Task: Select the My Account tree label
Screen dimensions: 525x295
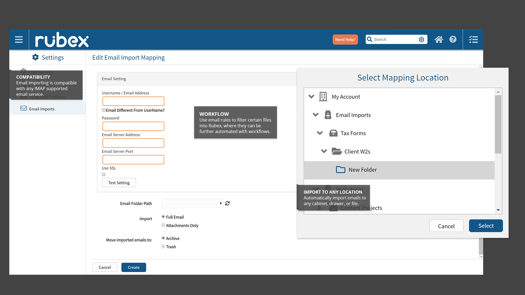Action: pyautogui.click(x=346, y=97)
